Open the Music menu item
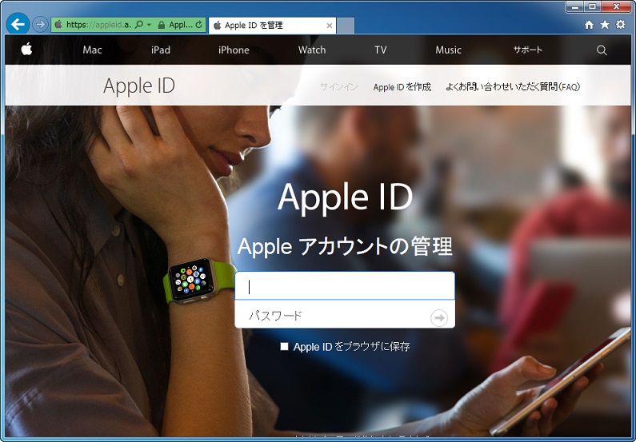Image resolution: width=636 pixels, height=442 pixels. point(448,50)
